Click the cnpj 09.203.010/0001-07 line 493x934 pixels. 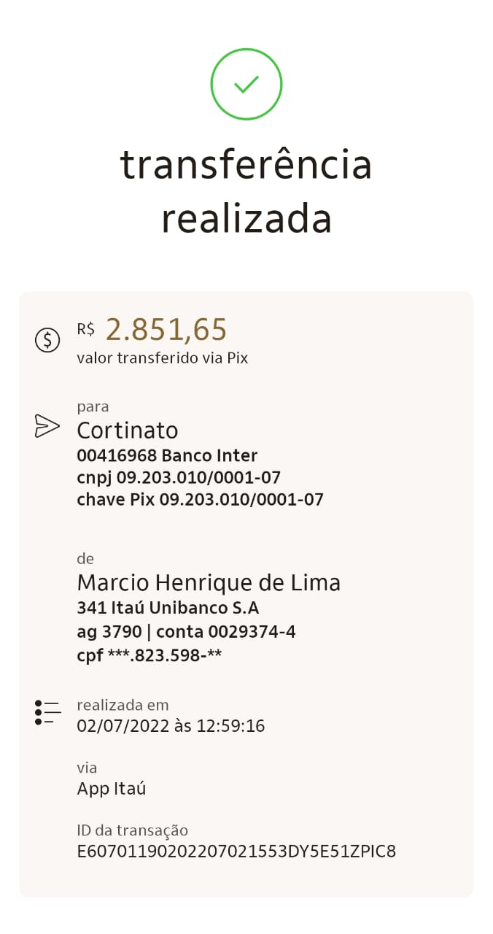click(x=179, y=478)
